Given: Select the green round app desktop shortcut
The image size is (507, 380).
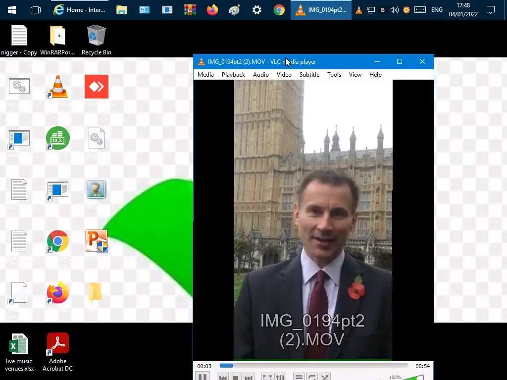Looking at the screenshot, I should click(57, 139).
